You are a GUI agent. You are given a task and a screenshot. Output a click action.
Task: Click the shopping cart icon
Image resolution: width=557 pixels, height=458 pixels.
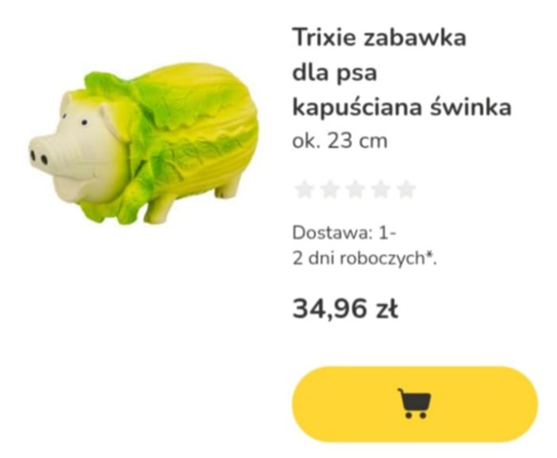[x=415, y=404]
